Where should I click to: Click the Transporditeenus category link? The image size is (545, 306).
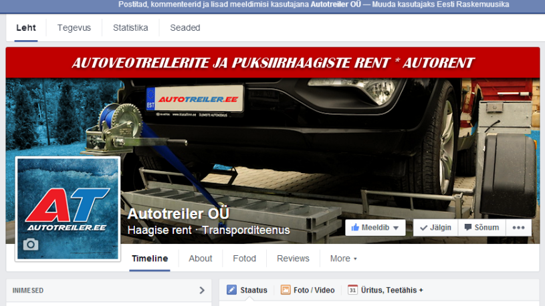[x=245, y=230]
